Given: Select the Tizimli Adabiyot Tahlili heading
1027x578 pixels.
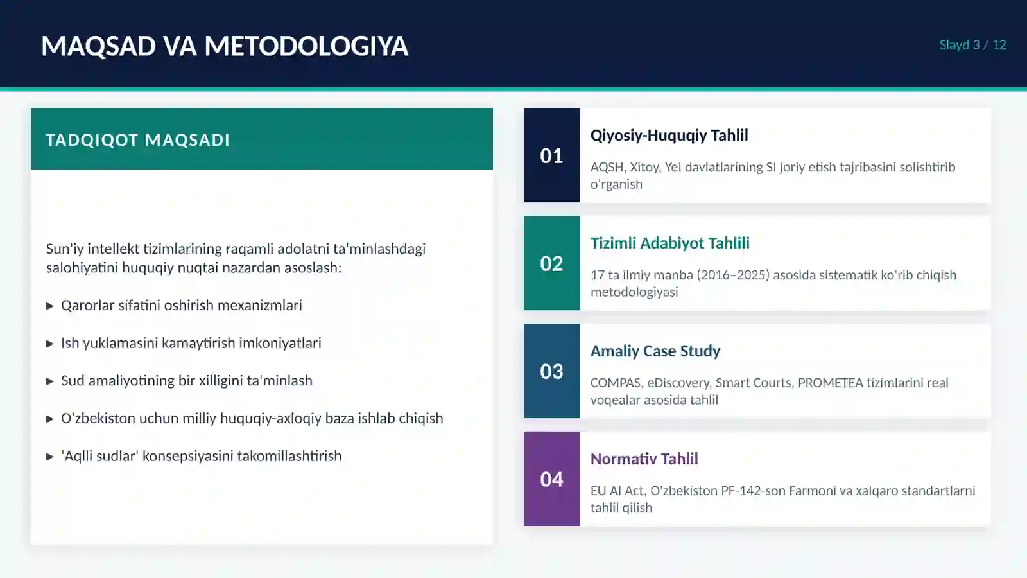Looking at the screenshot, I should (669, 243).
